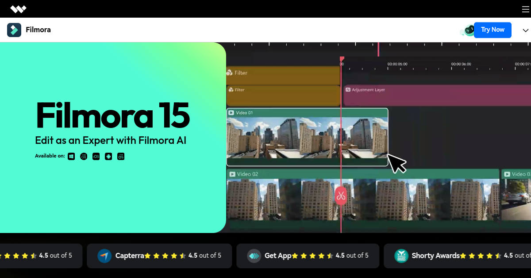Click the play icon on the Video 01 clip
The height and width of the screenshot is (278, 531).
click(231, 113)
